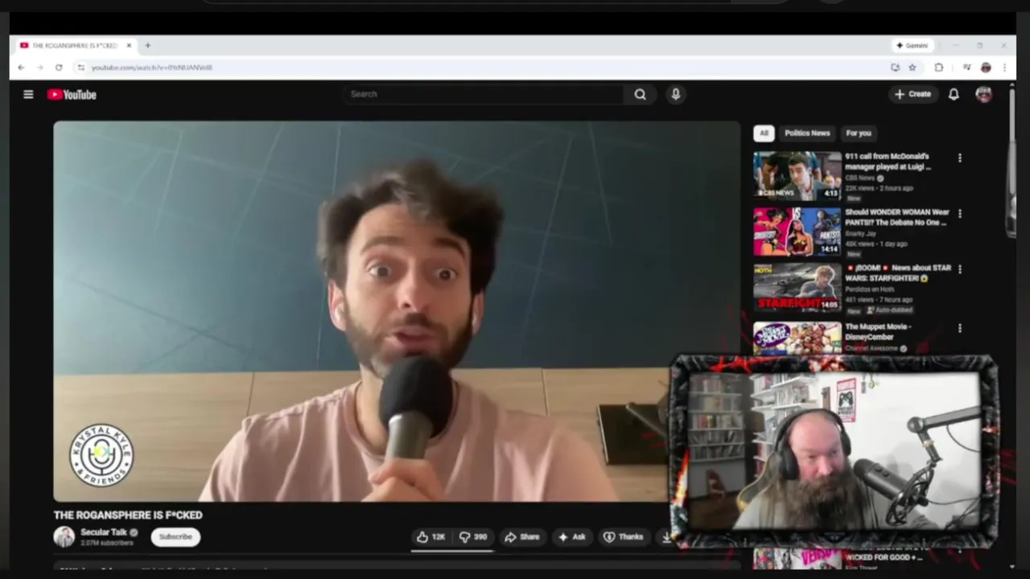Select the For you chip

(x=859, y=133)
